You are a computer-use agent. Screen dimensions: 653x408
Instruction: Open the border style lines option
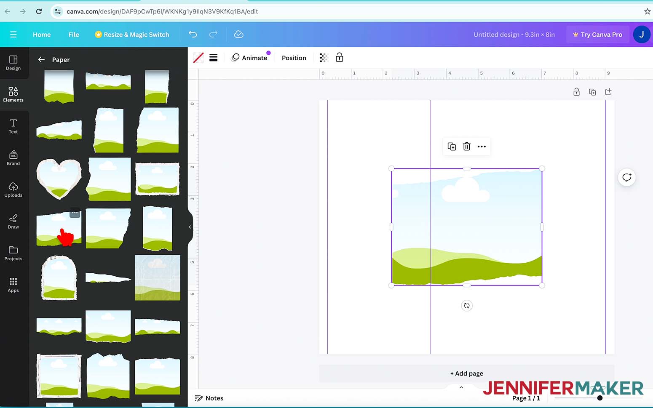(x=214, y=58)
